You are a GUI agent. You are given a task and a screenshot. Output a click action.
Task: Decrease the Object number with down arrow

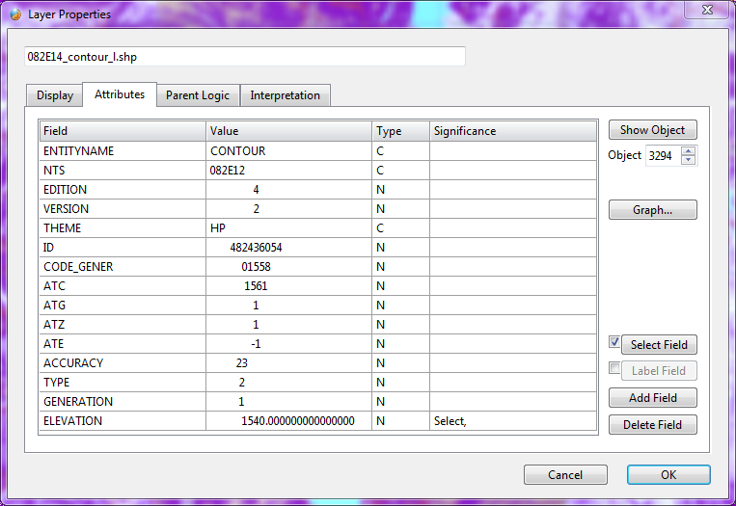pos(688,160)
